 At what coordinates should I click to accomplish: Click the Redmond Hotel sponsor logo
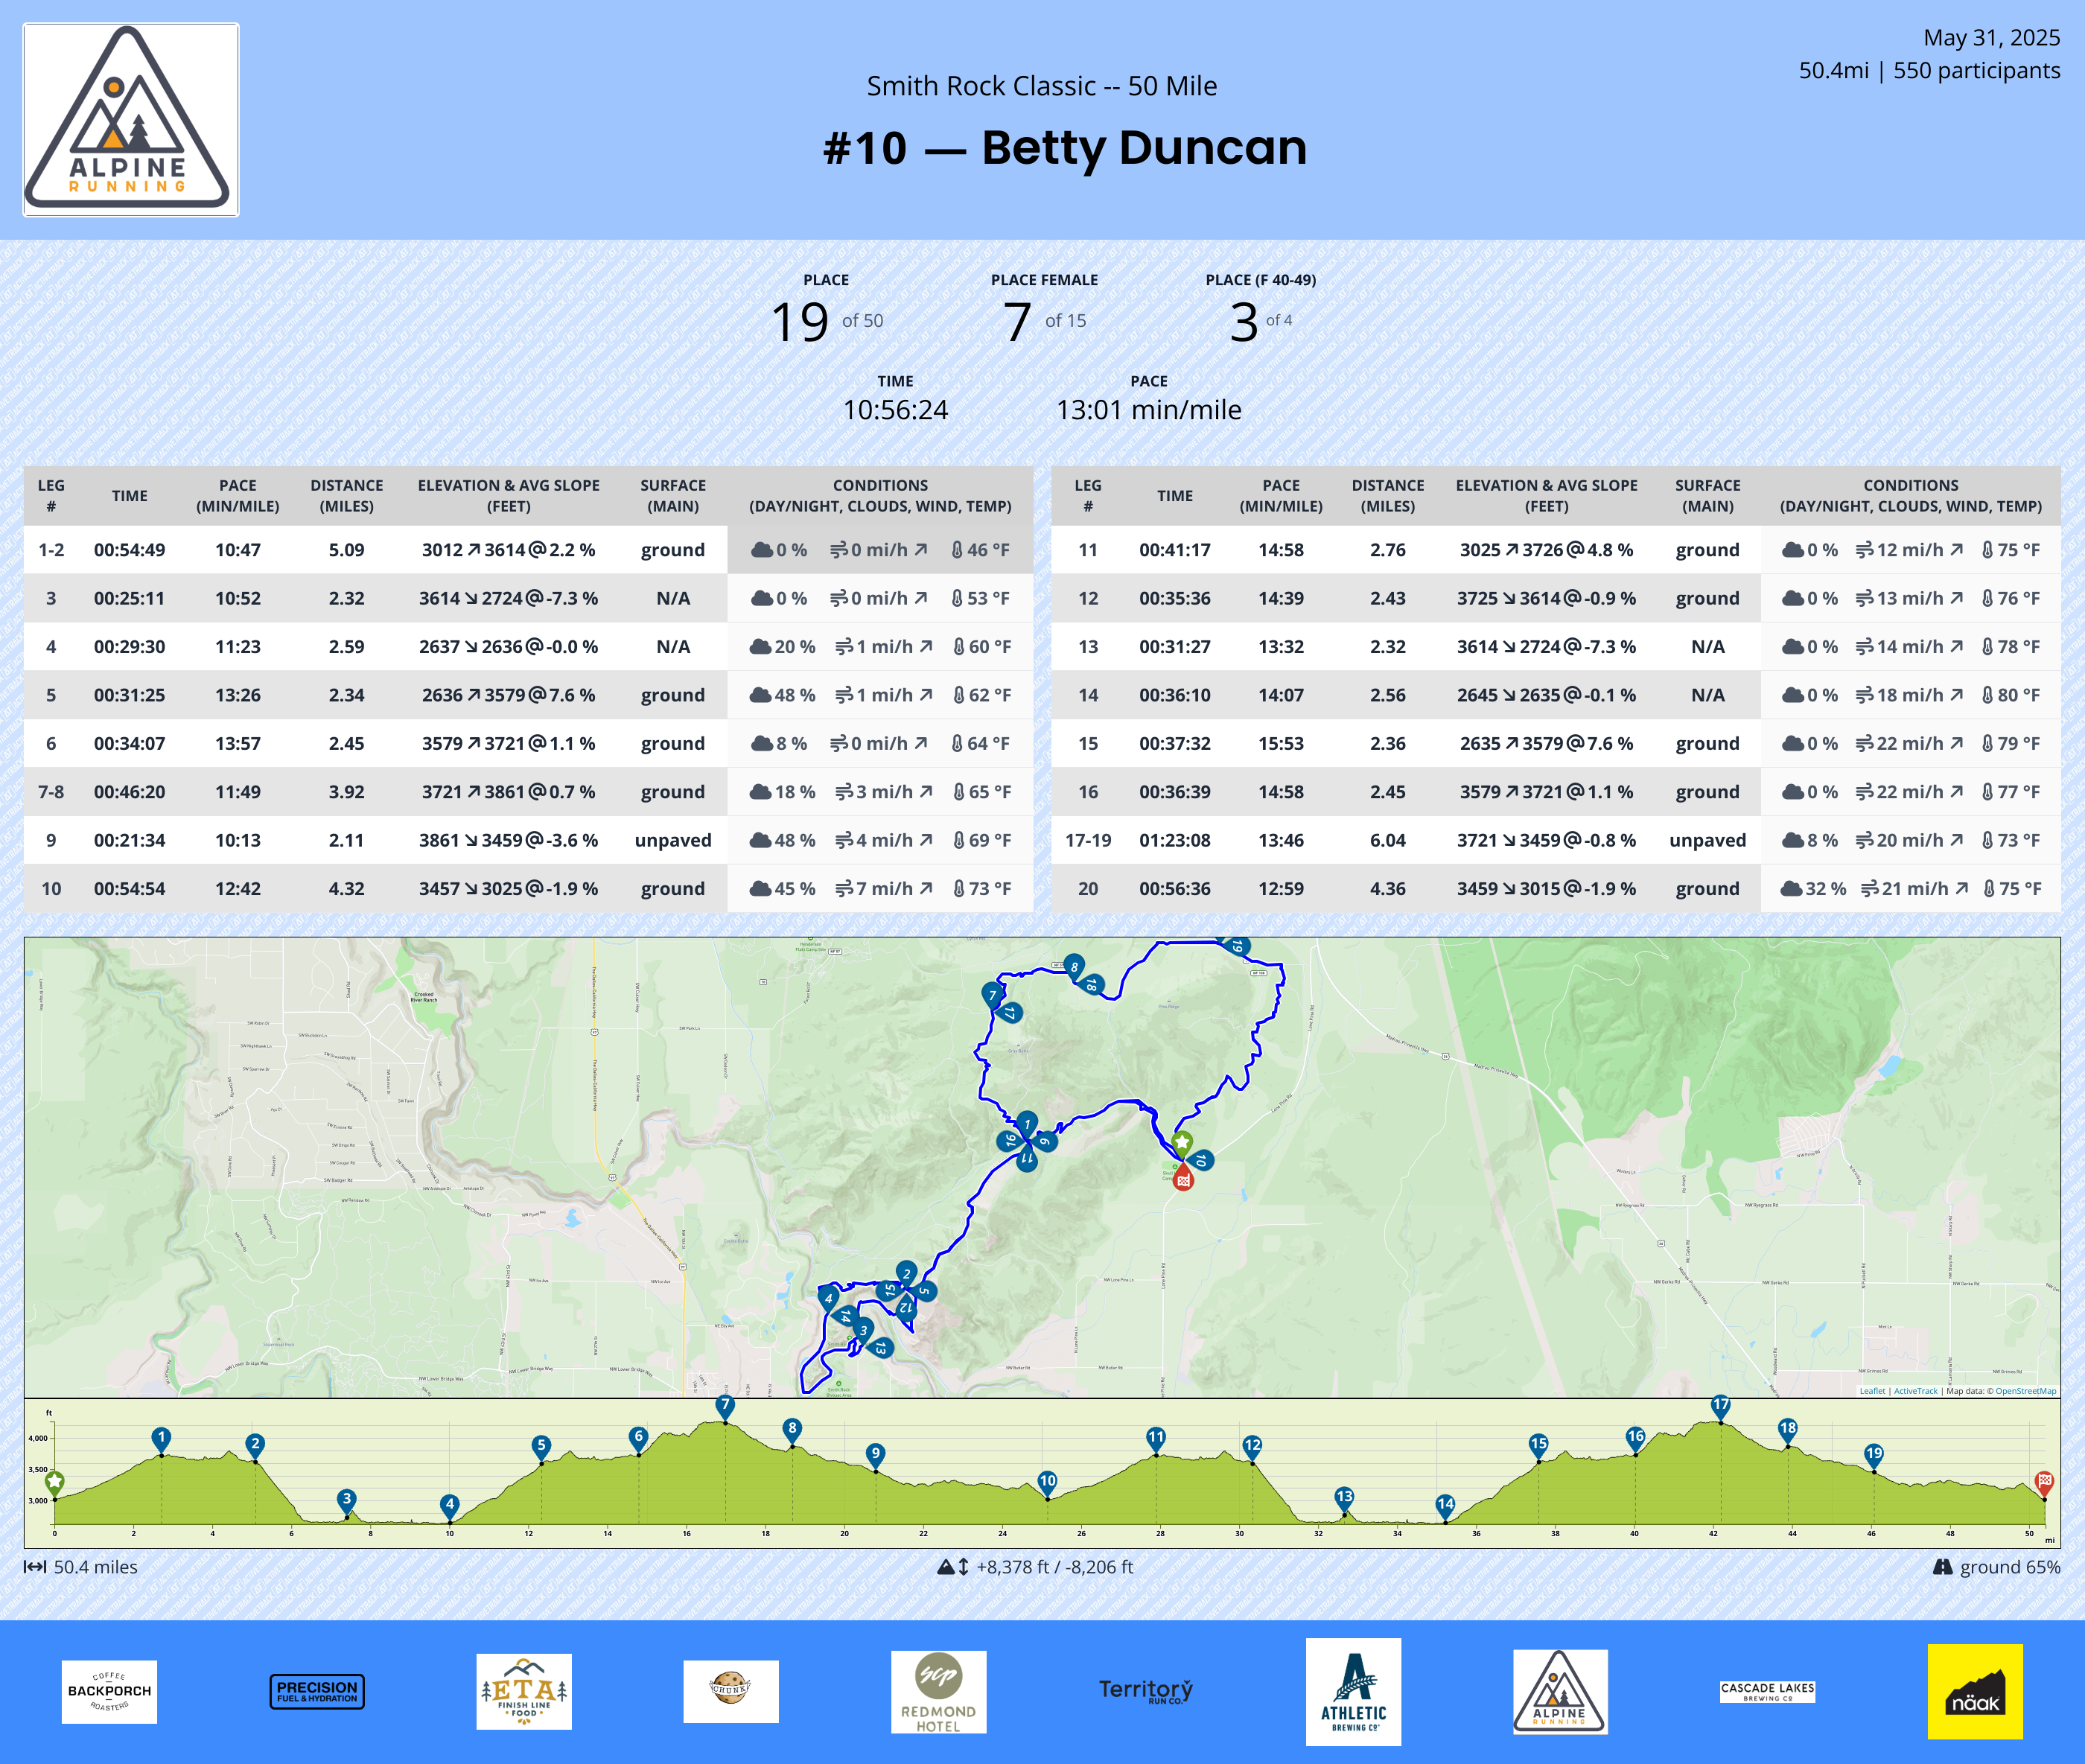(938, 1692)
